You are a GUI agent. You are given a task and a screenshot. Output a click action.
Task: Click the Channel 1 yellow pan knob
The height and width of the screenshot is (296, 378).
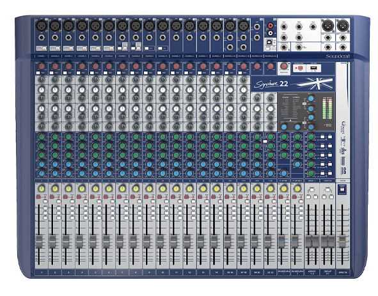42,189
